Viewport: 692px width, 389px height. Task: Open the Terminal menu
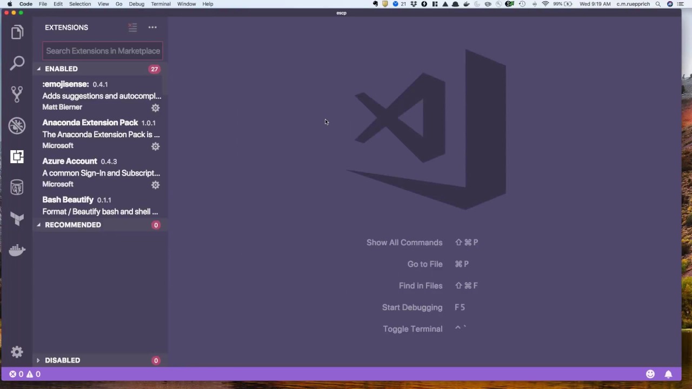[x=161, y=4]
